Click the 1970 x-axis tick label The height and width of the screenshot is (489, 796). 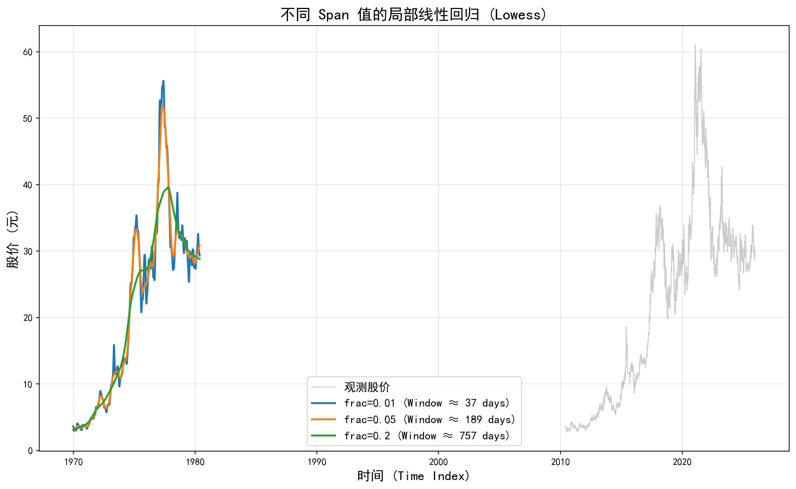click(73, 462)
